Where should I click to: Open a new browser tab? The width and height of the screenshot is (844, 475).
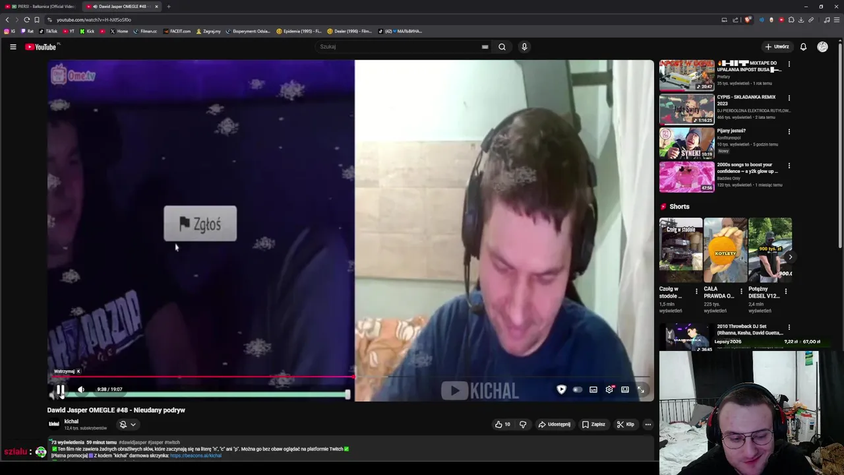(169, 7)
